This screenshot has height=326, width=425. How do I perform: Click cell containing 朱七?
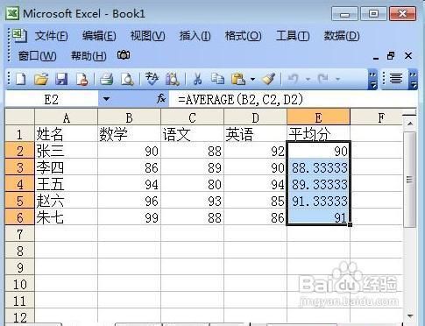(x=67, y=217)
